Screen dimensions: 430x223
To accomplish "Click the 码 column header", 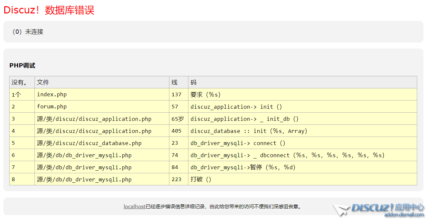I will click(193, 82).
